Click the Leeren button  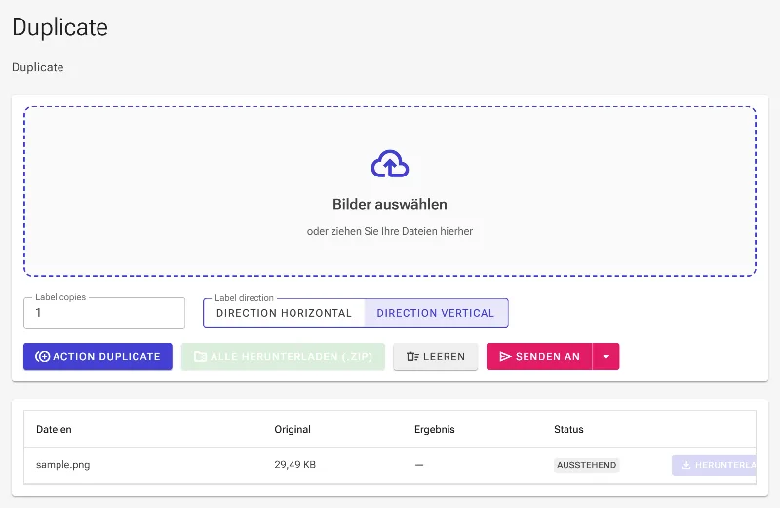click(435, 356)
